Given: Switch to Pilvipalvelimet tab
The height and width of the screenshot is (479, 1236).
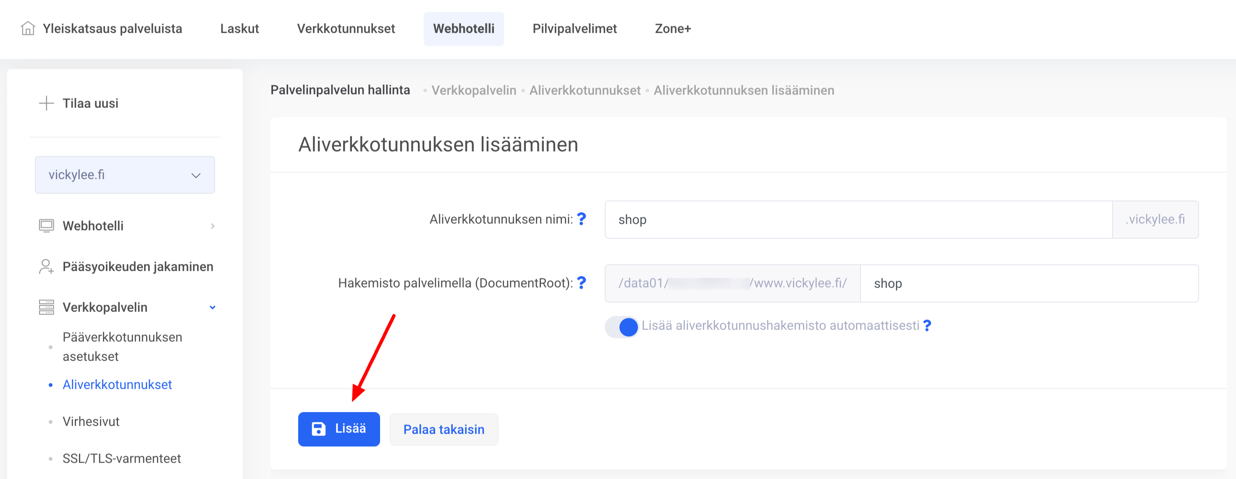Looking at the screenshot, I should click(575, 29).
